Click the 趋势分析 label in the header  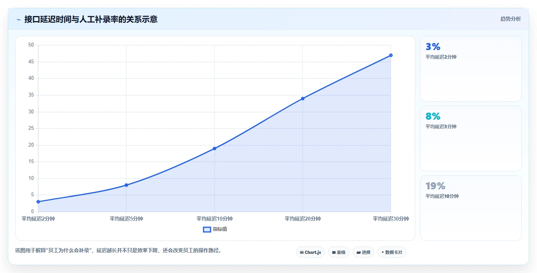click(x=511, y=19)
